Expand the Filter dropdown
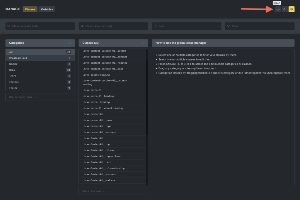The height and width of the screenshot is (200, 300). point(260,26)
